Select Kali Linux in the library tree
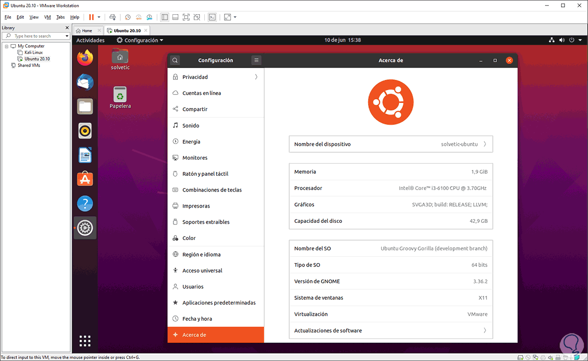 (33, 52)
